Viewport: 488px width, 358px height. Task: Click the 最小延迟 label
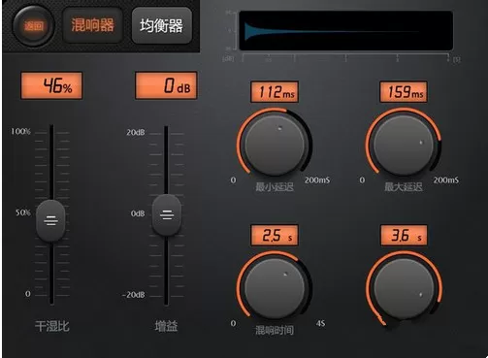[x=275, y=187]
